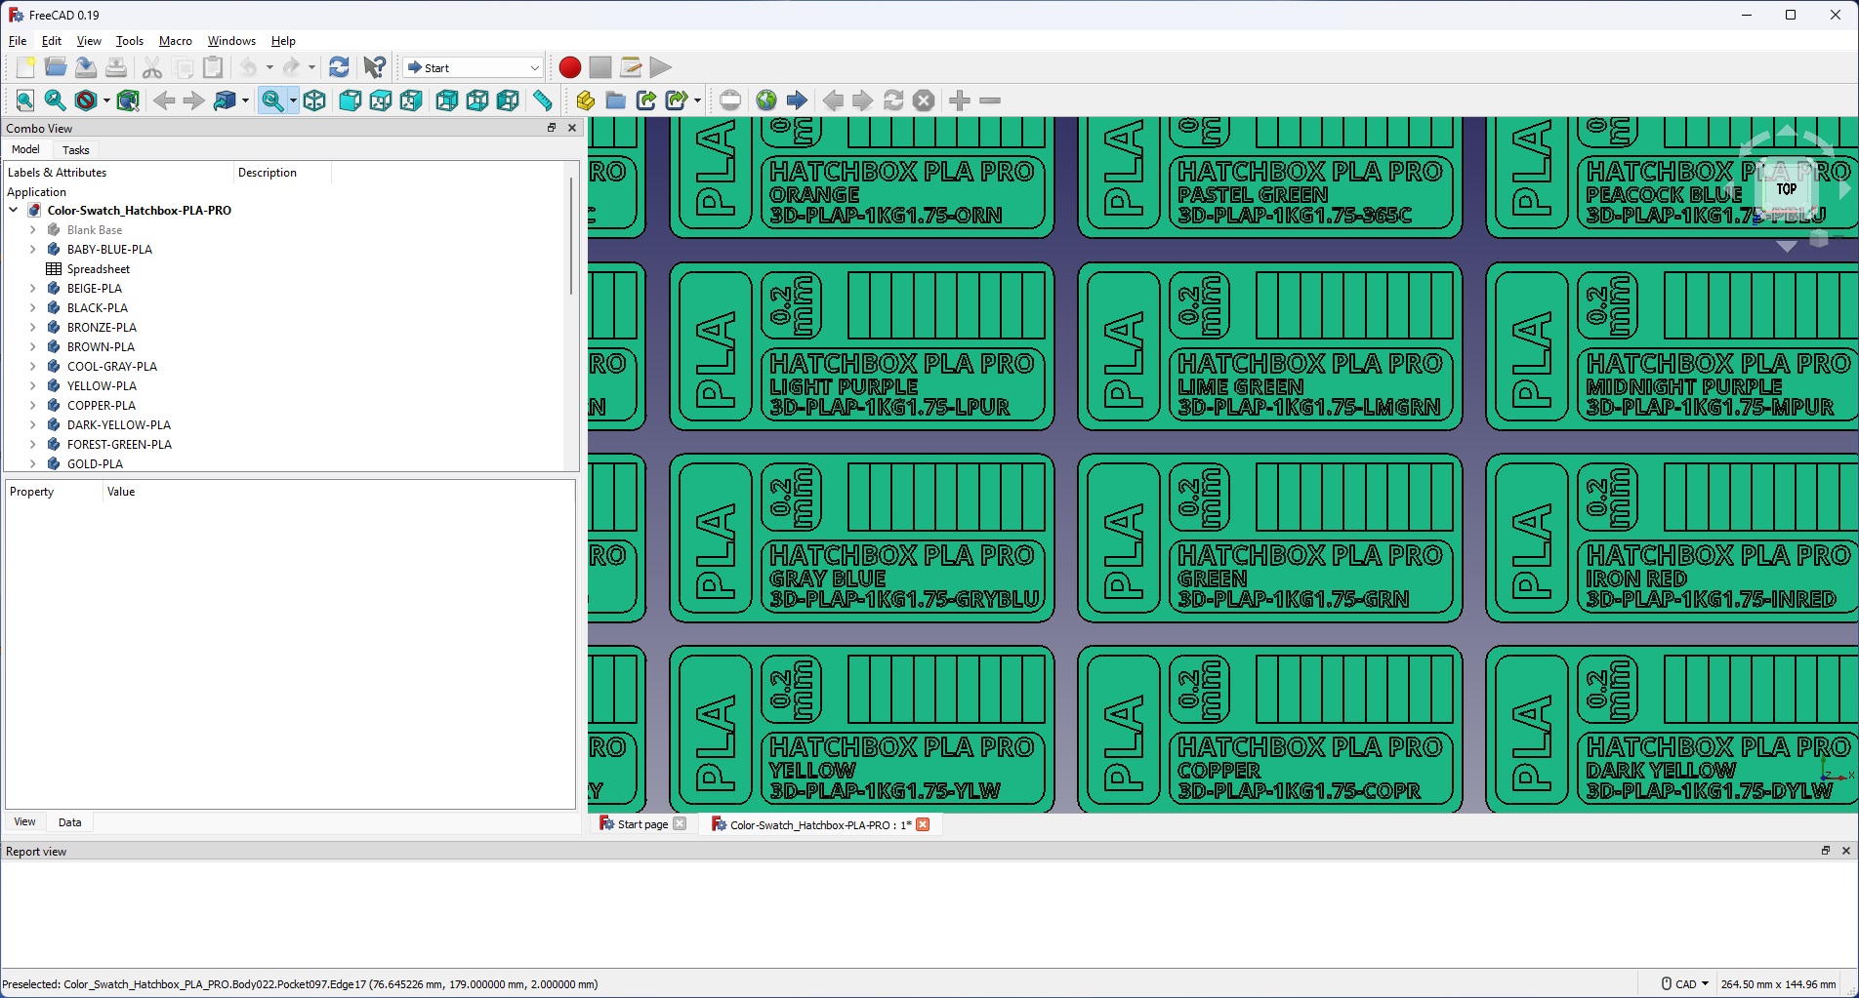Activate the bounding box selection icon
The height and width of the screenshot is (998, 1859).
pyautogui.click(x=128, y=100)
